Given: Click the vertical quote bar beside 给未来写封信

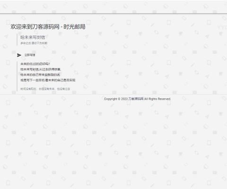Looking at the screenshot, I should tap(17, 40).
